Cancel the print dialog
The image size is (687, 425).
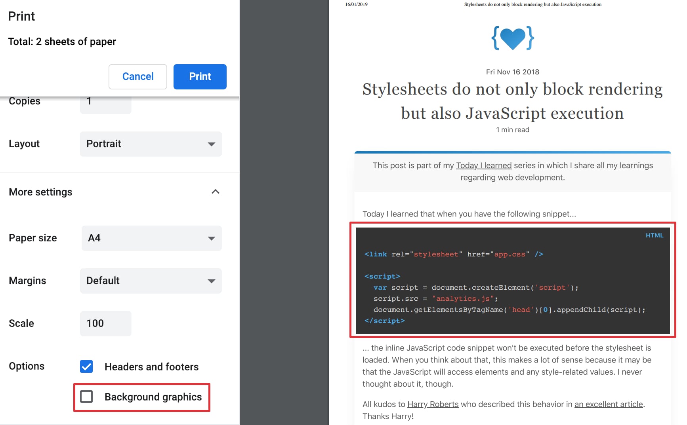(x=138, y=76)
